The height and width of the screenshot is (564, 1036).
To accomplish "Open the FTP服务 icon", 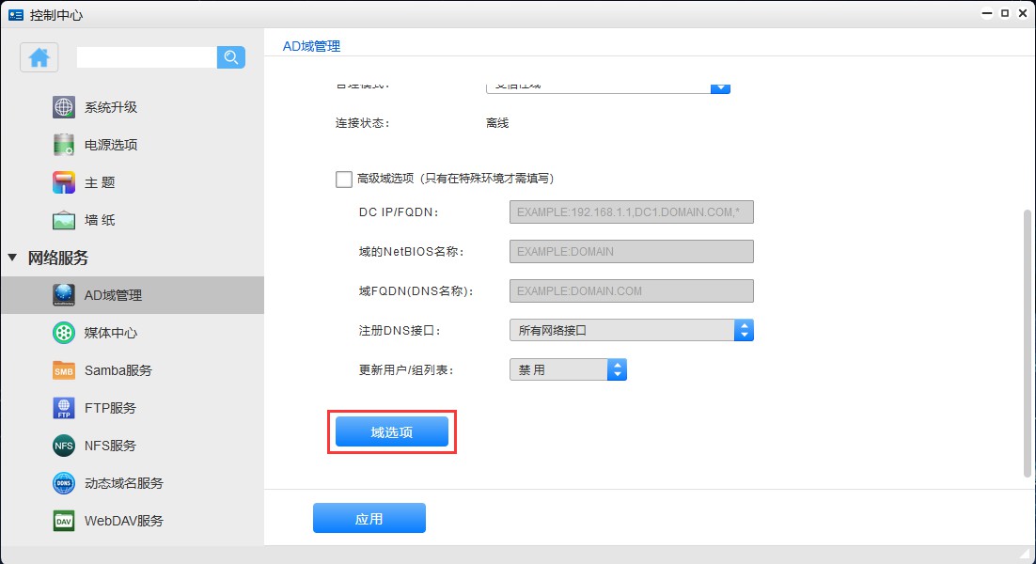I will [x=64, y=408].
